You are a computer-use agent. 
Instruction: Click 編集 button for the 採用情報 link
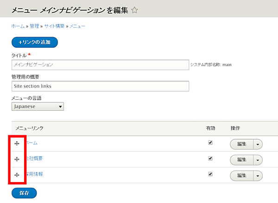(242, 176)
